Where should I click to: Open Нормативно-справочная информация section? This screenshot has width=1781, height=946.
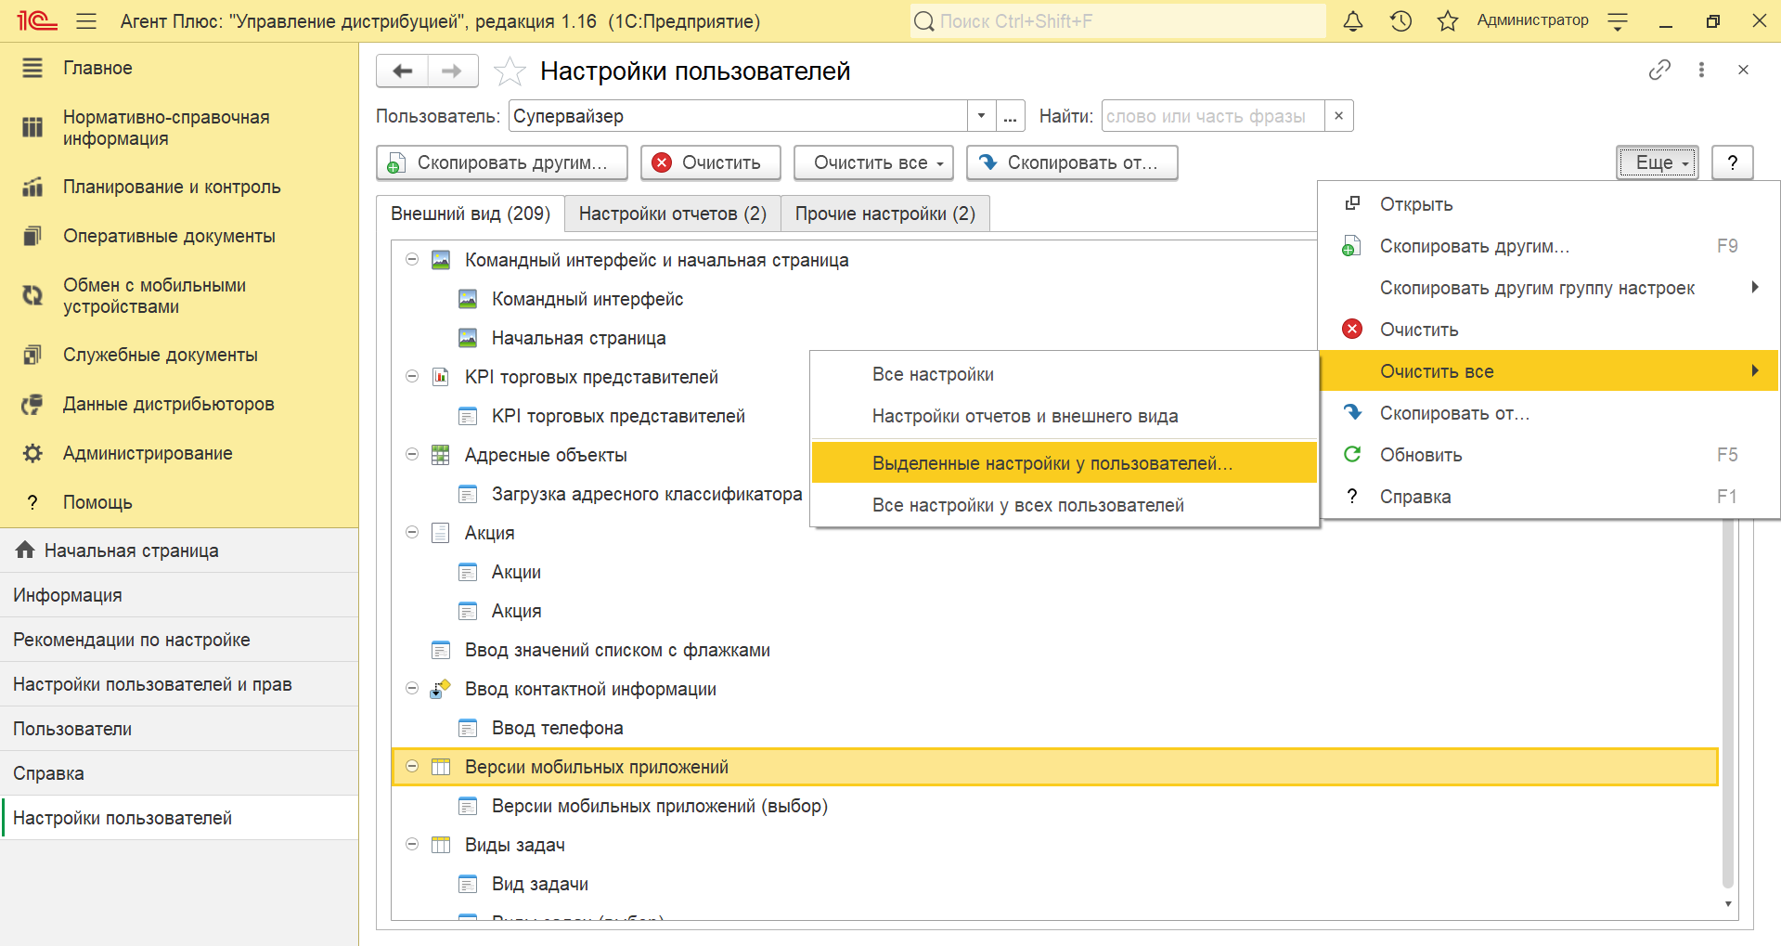click(179, 128)
